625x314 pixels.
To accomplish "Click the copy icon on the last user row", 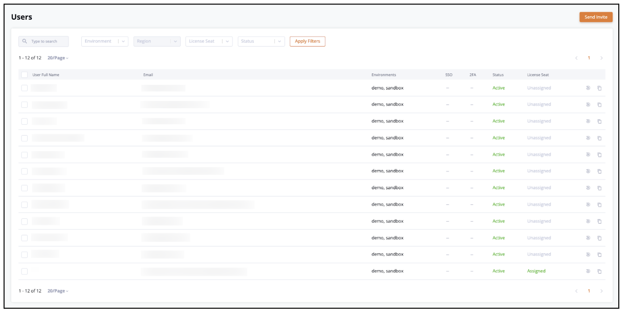I will [600, 271].
